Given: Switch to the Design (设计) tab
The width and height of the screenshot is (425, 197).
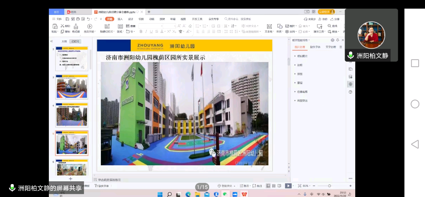Looking at the screenshot, I should point(131,19).
